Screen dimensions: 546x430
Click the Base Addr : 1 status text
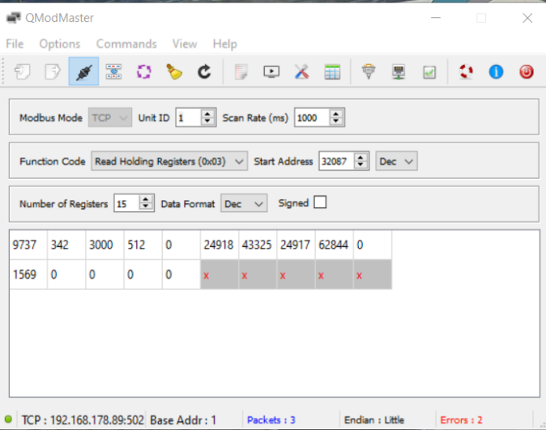183,420
